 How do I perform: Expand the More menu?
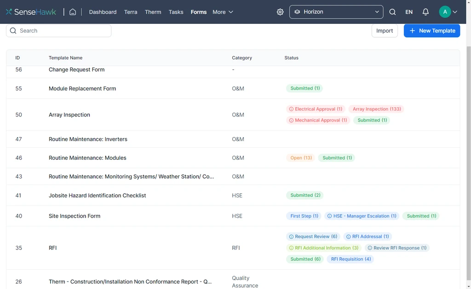tap(223, 12)
